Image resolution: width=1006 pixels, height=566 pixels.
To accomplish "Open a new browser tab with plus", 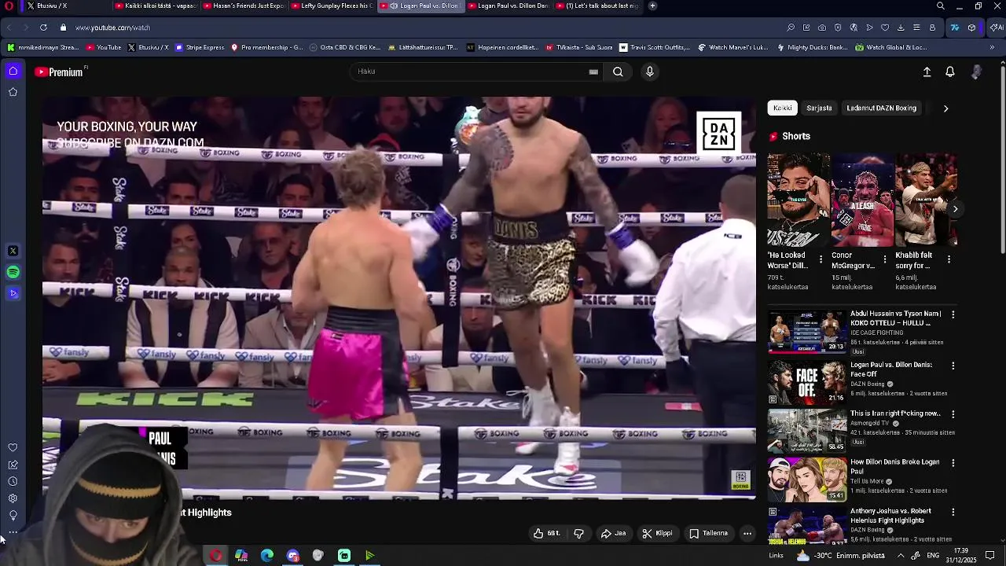I will click(652, 6).
